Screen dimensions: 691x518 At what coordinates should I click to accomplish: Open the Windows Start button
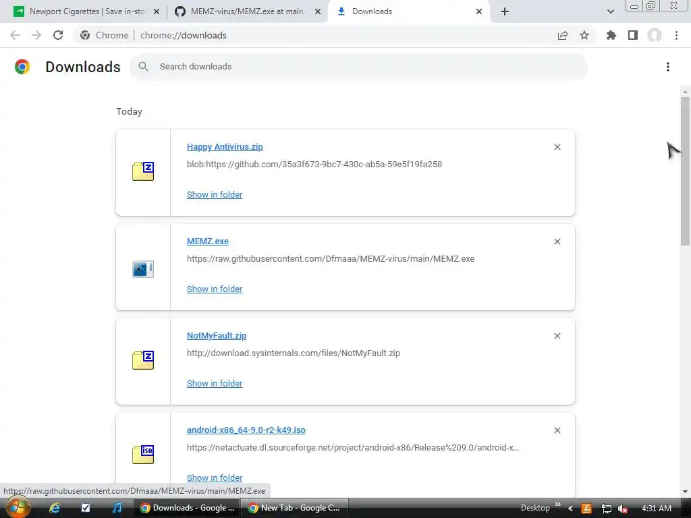click(x=18, y=508)
